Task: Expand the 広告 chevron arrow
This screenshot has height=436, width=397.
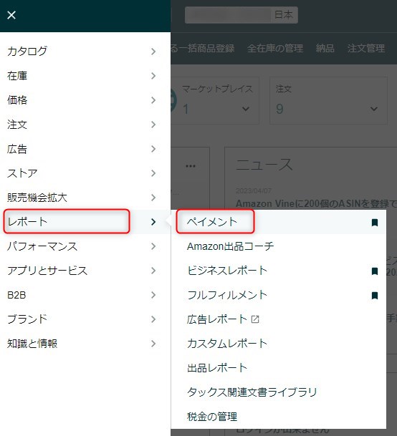Action: tap(153, 149)
